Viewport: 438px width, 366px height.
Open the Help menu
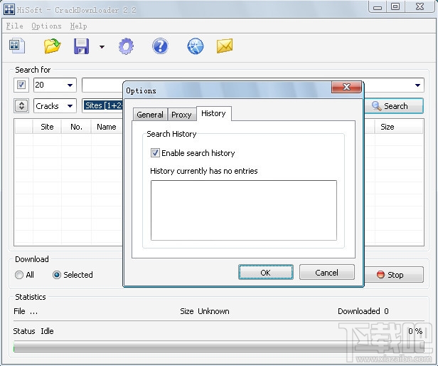(78, 26)
